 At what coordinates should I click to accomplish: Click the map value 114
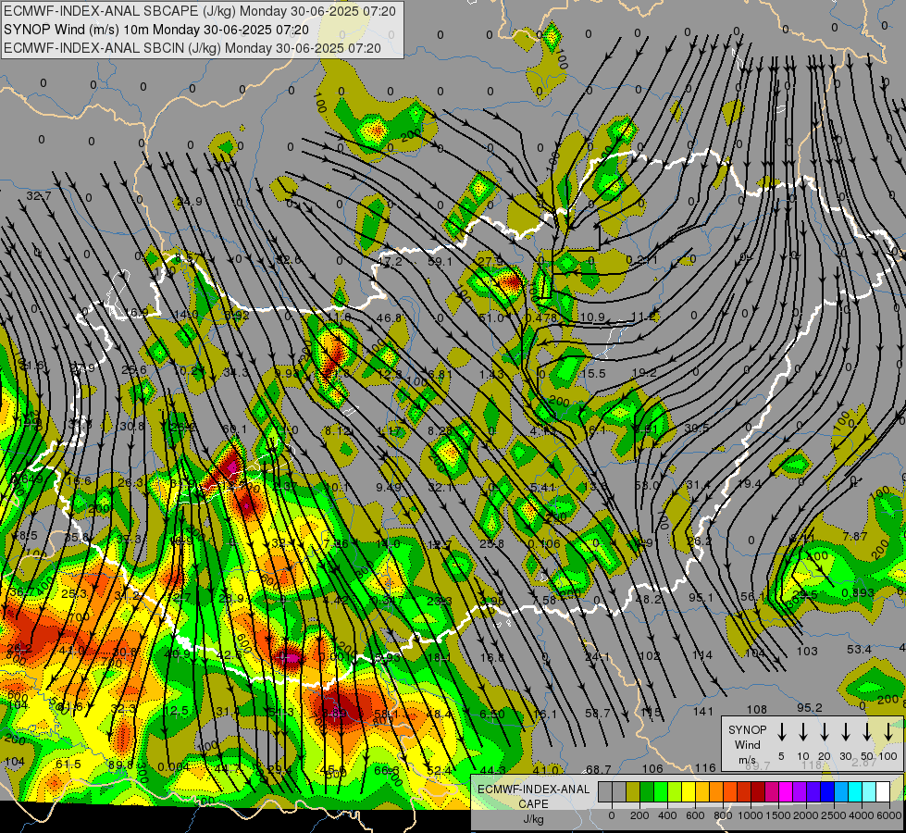click(x=702, y=655)
